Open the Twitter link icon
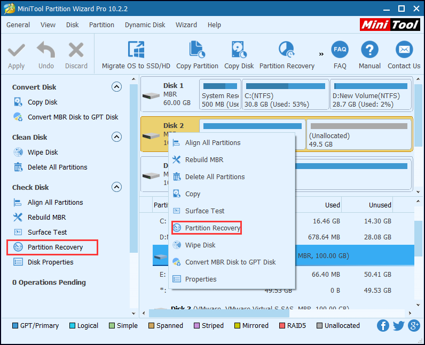 point(398,325)
